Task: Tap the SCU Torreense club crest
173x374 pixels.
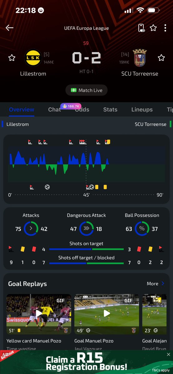Action: [x=139, y=58]
